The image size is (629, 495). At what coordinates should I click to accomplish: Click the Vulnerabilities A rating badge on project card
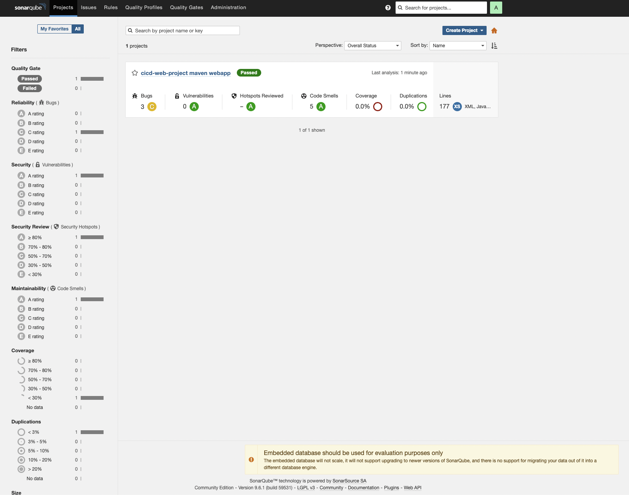[194, 107]
